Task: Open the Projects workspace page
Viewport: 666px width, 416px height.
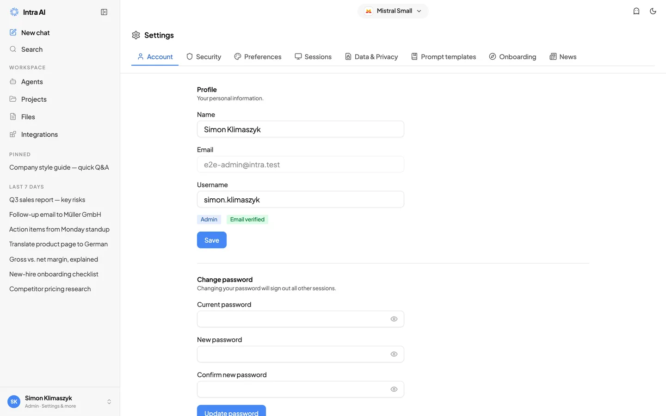Action: click(x=60, y=99)
